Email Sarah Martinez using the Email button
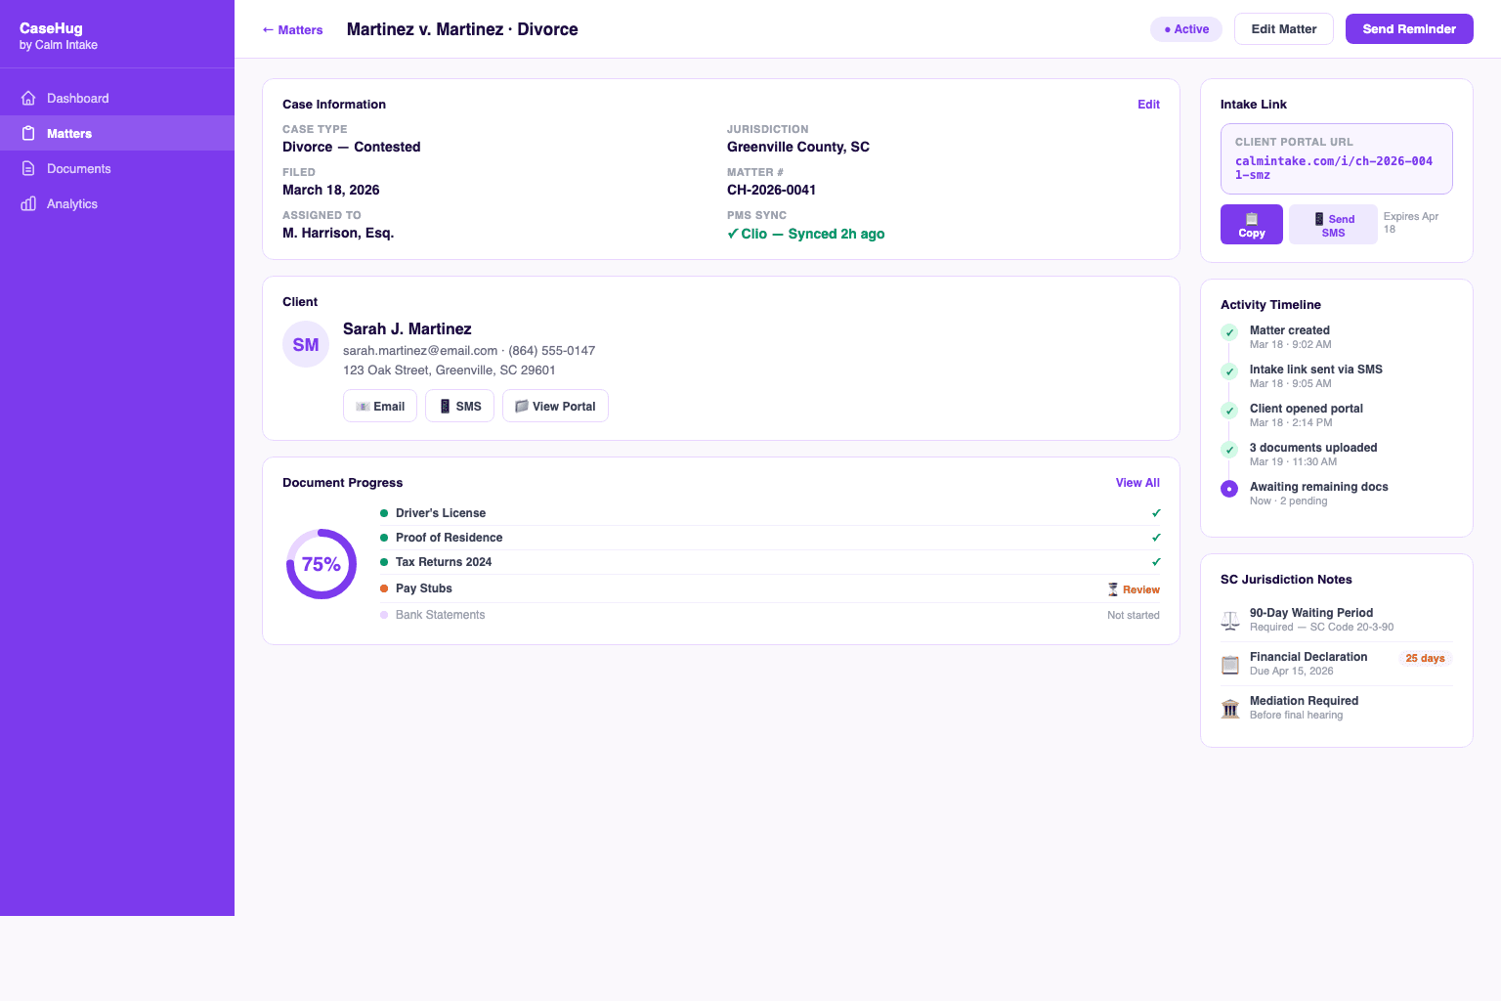 click(x=379, y=406)
